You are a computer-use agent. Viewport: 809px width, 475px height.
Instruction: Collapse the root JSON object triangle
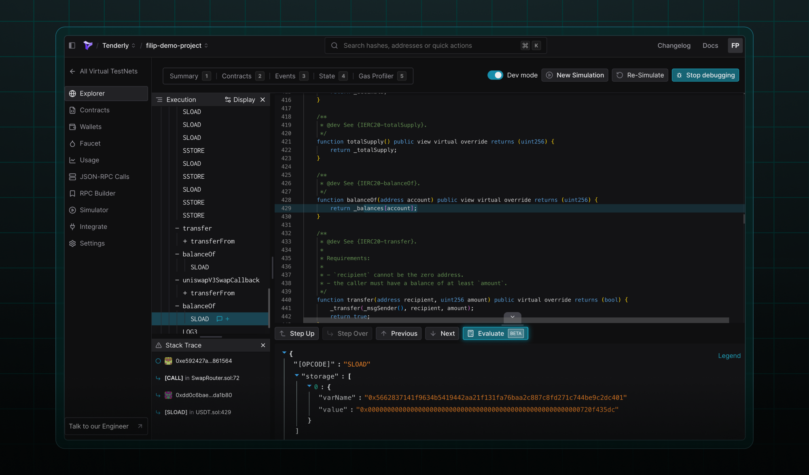pyautogui.click(x=284, y=353)
